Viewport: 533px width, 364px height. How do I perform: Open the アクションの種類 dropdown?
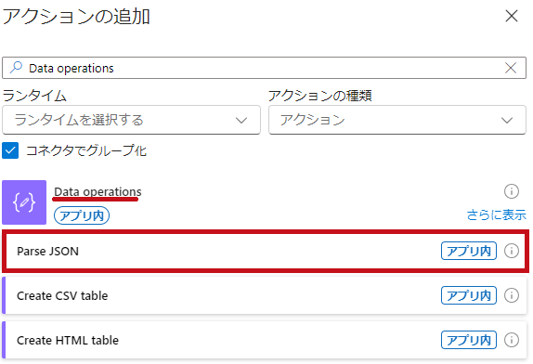[x=397, y=120]
